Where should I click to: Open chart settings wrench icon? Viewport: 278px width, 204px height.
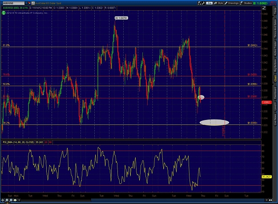pos(203,3)
